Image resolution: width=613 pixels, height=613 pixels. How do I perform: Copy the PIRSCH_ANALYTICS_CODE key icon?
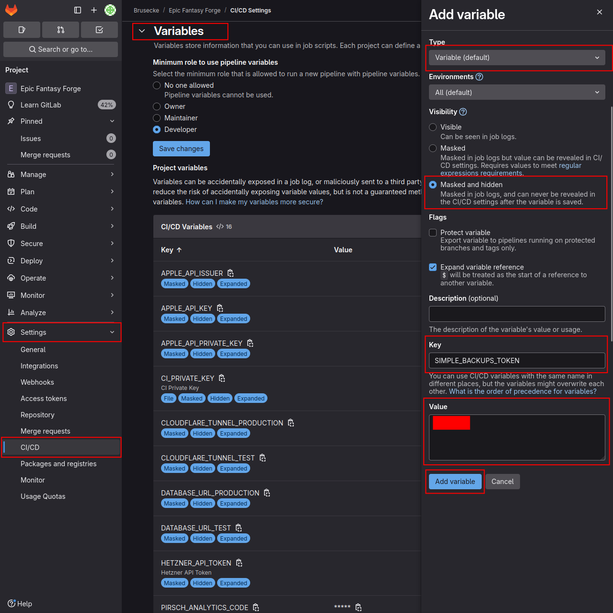[256, 607]
